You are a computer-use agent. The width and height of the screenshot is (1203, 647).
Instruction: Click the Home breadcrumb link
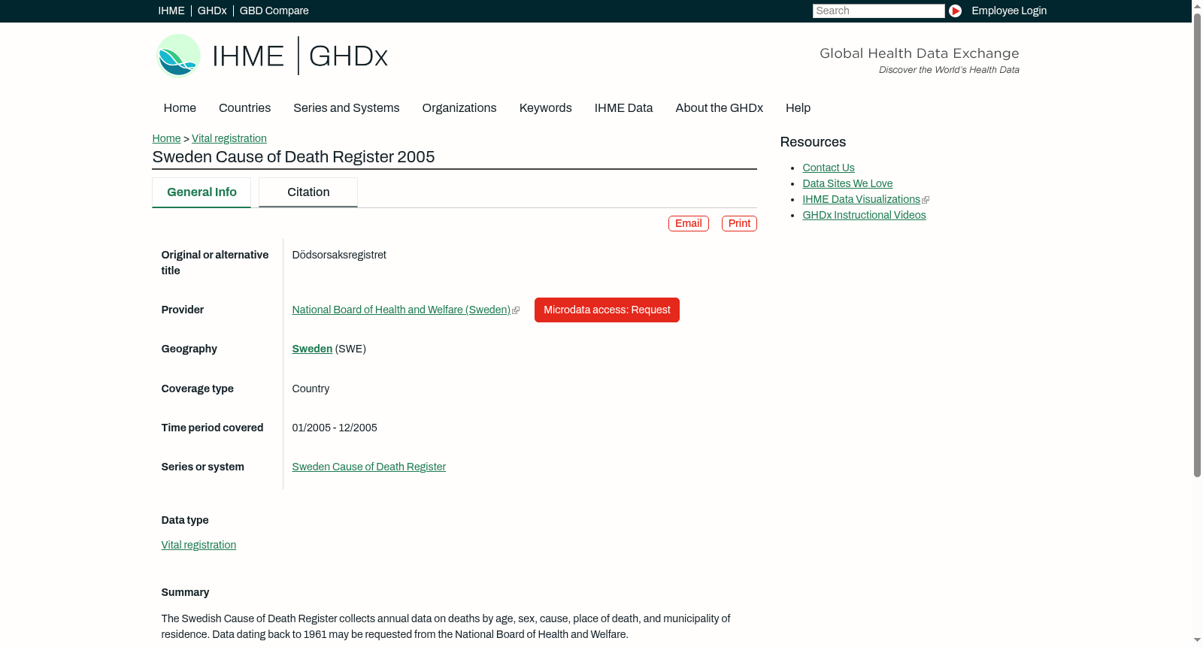[166, 138]
